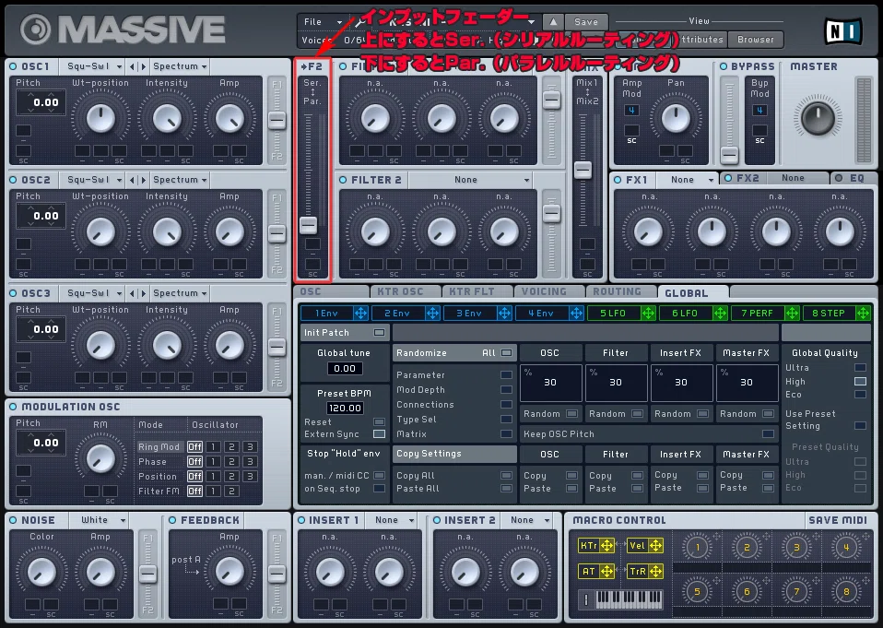This screenshot has width=883, height=628.
Task: Toggle OSC1 power button
Action: (x=13, y=66)
